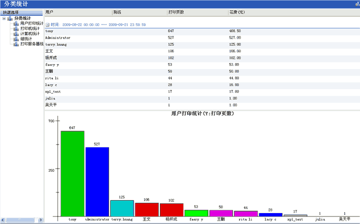Select 组统计 in the tree

tap(26, 39)
